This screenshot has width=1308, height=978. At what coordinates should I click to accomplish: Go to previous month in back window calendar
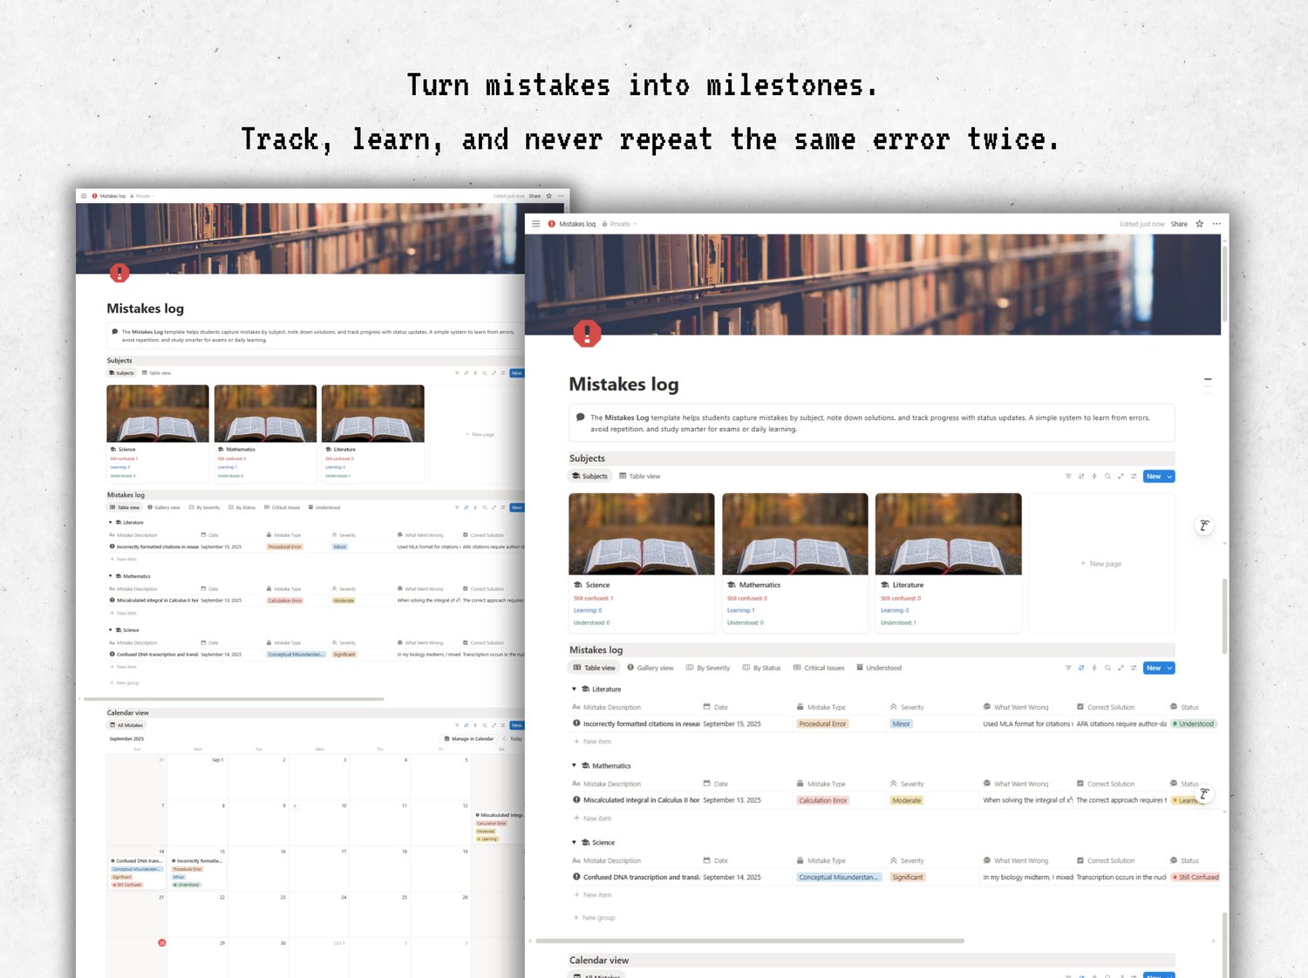click(503, 738)
